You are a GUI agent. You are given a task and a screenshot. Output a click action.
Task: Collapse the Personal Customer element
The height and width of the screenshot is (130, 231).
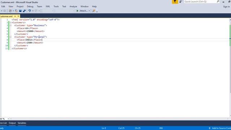pyautogui.click(x=10, y=37)
